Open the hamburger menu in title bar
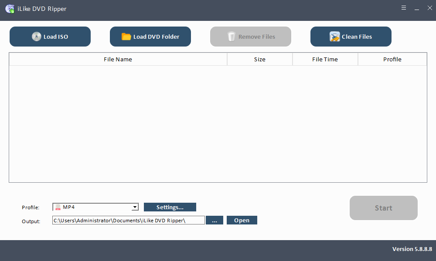Viewport: 436px width, 261px height. click(404, 8)
